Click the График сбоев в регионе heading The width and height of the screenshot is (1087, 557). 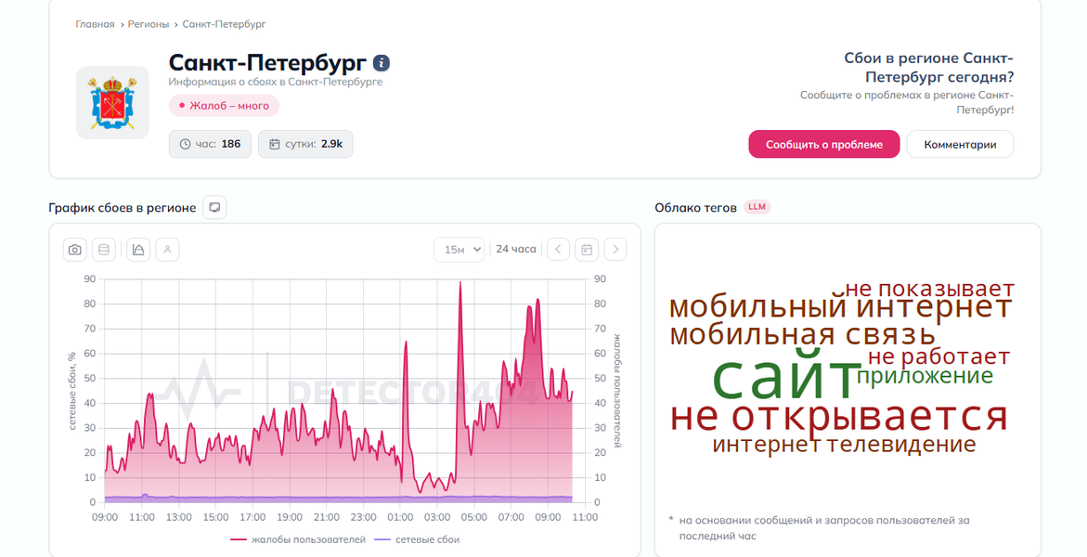click(122, 207)
